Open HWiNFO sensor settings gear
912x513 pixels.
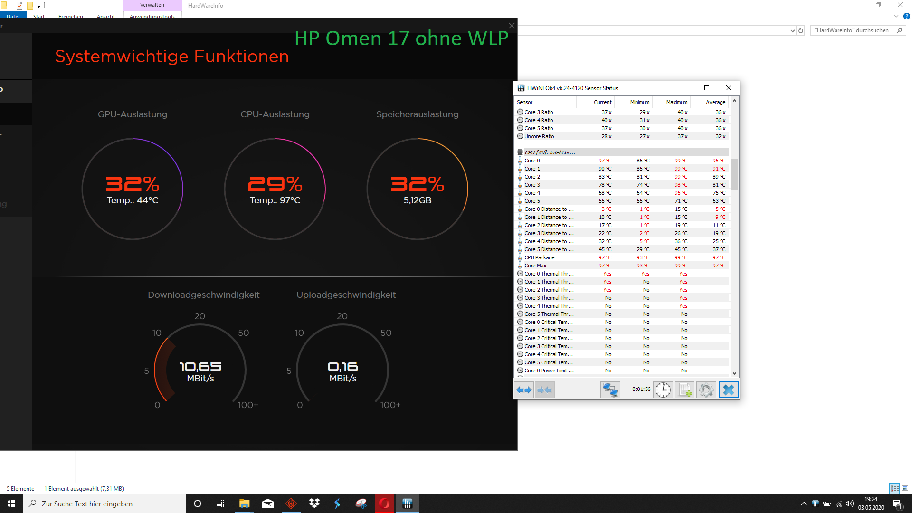(706, 390)
